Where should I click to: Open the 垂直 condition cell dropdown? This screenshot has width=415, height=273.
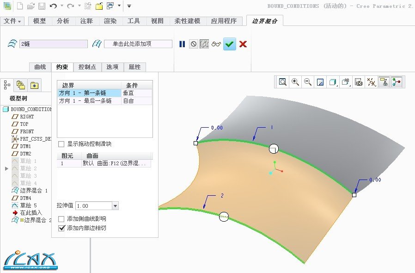coord(137,93)
